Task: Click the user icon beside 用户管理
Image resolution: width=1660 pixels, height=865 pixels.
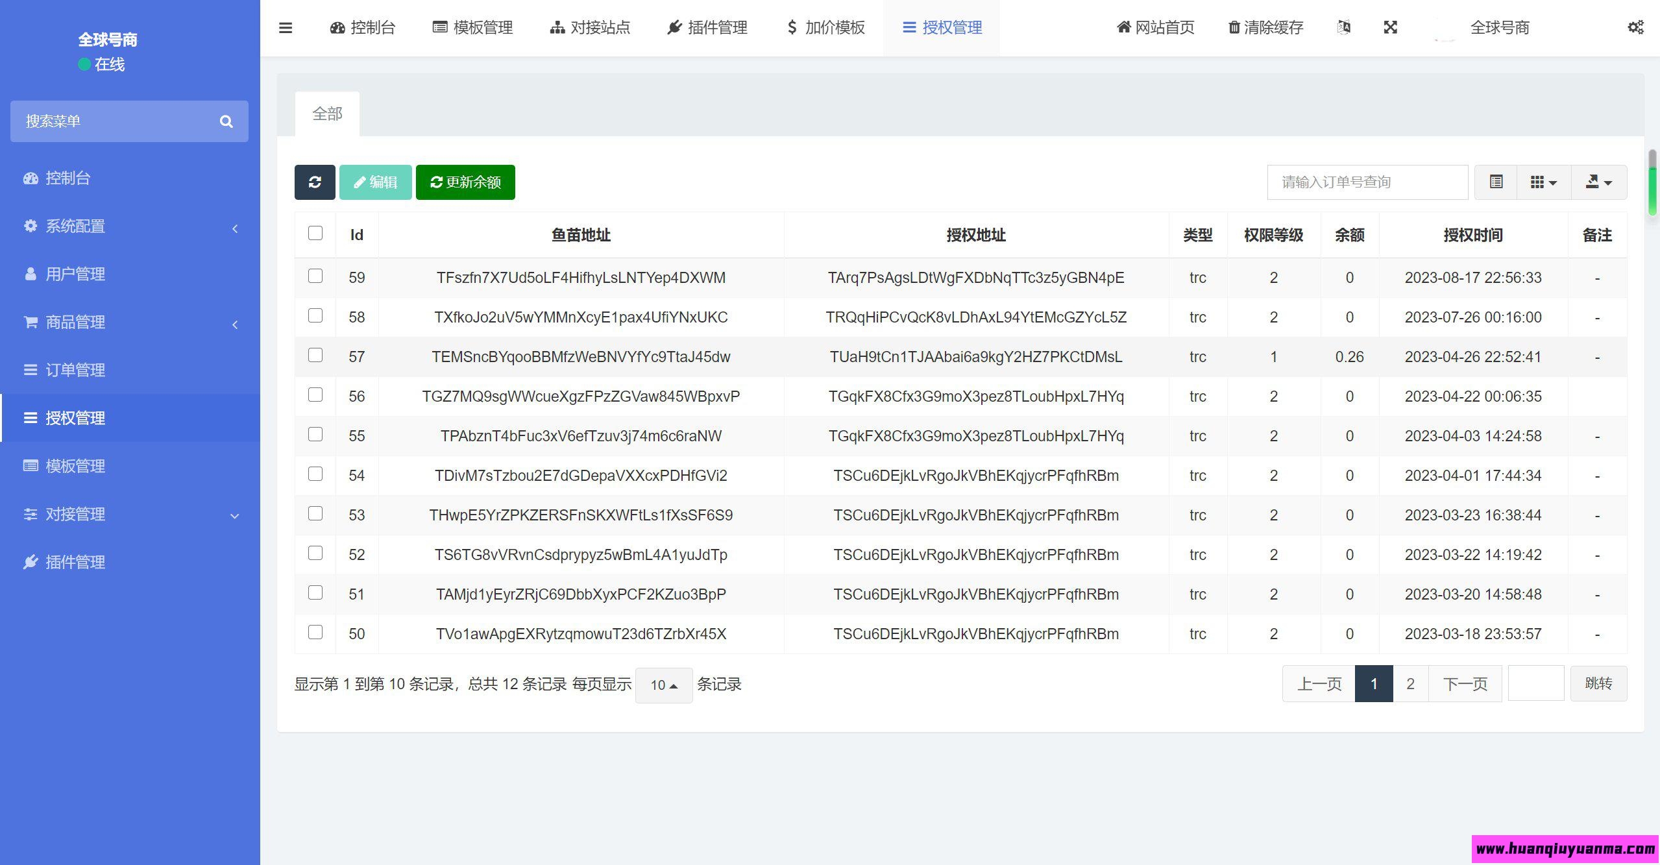Action: (31, 274)
